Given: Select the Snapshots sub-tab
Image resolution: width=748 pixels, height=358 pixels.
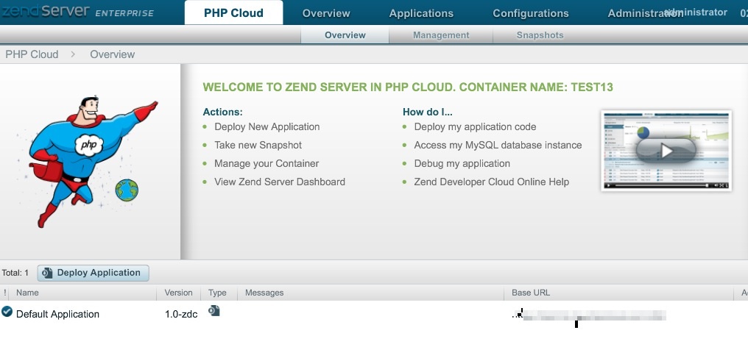Looking at the screenshot, I should [540, 35].
